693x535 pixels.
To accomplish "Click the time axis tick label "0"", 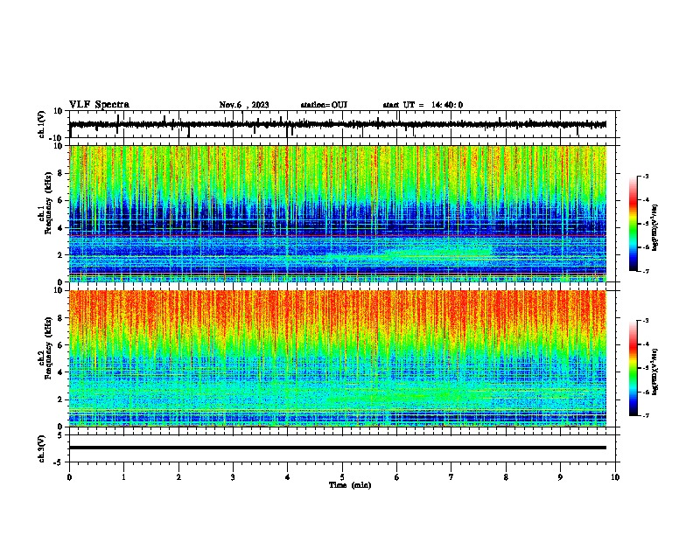I will coord(69,476).
